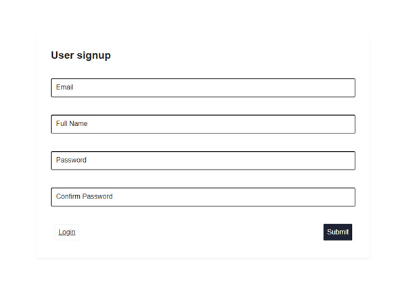Click the Email placeholder text
Viewport: 406px width, 294px height.
click(x=65, y=87)
